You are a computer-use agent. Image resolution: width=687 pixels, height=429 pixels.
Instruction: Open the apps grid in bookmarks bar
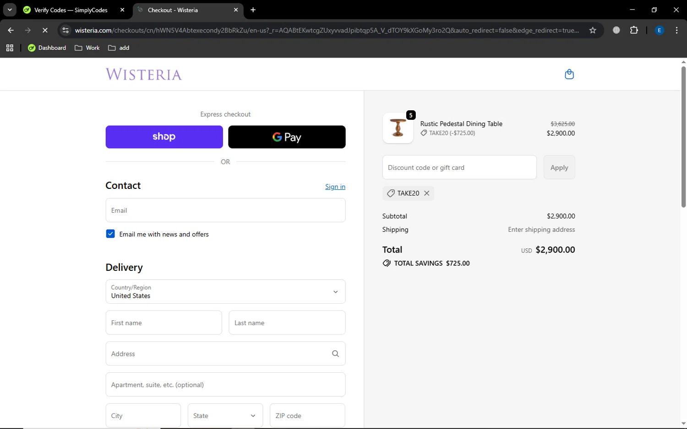coord(10,48)
